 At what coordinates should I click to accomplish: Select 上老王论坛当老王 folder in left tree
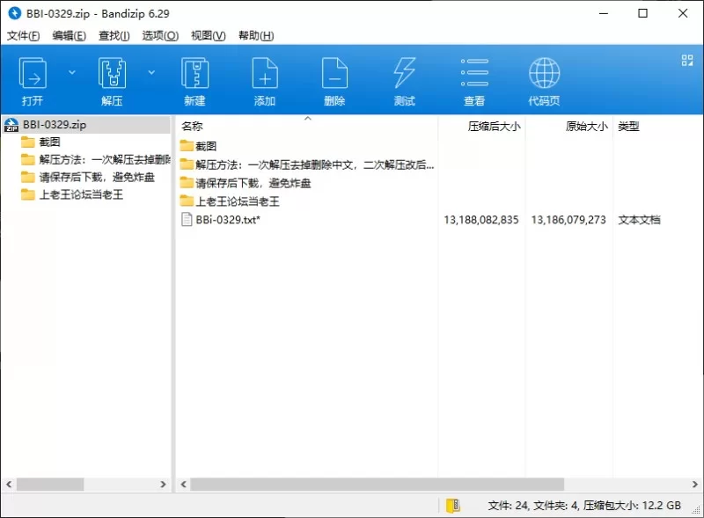pyautogui.click(x=72, y=195)
